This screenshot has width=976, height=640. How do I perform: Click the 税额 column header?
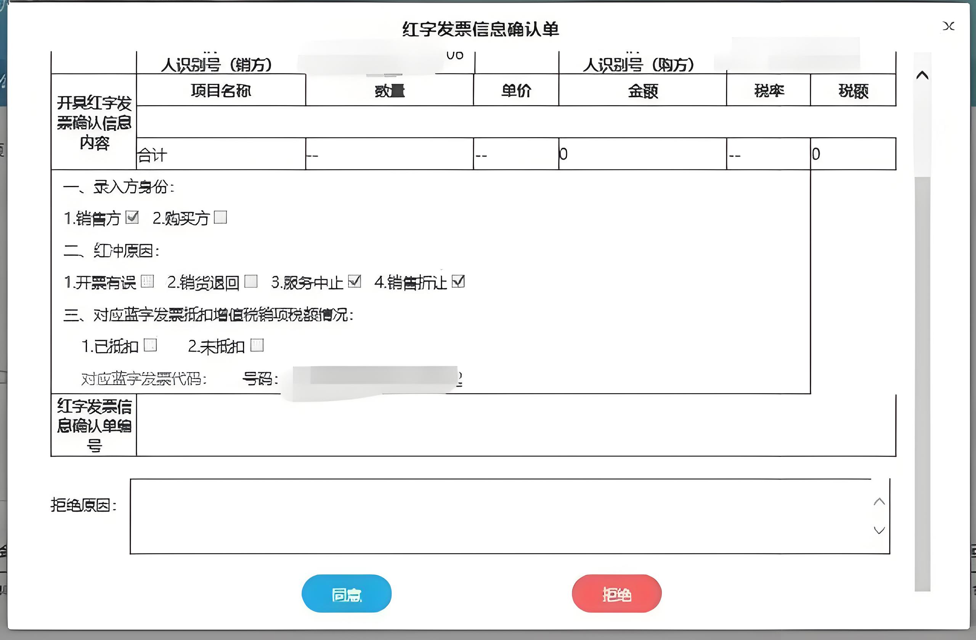(853, 90)
